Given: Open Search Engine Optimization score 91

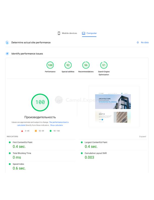Looking at the screenshot, I should (x=104, y=65).
